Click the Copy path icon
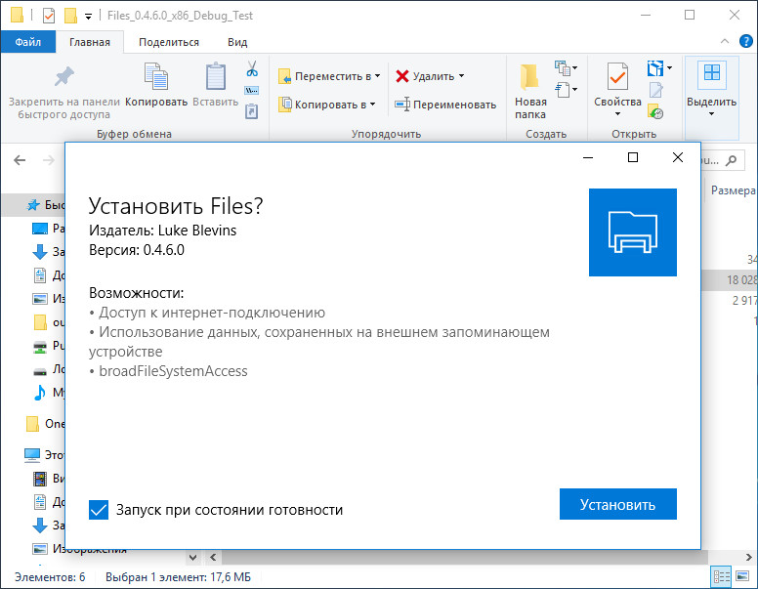The width and height of the screenshot is (758, 589). click(252, 91)
